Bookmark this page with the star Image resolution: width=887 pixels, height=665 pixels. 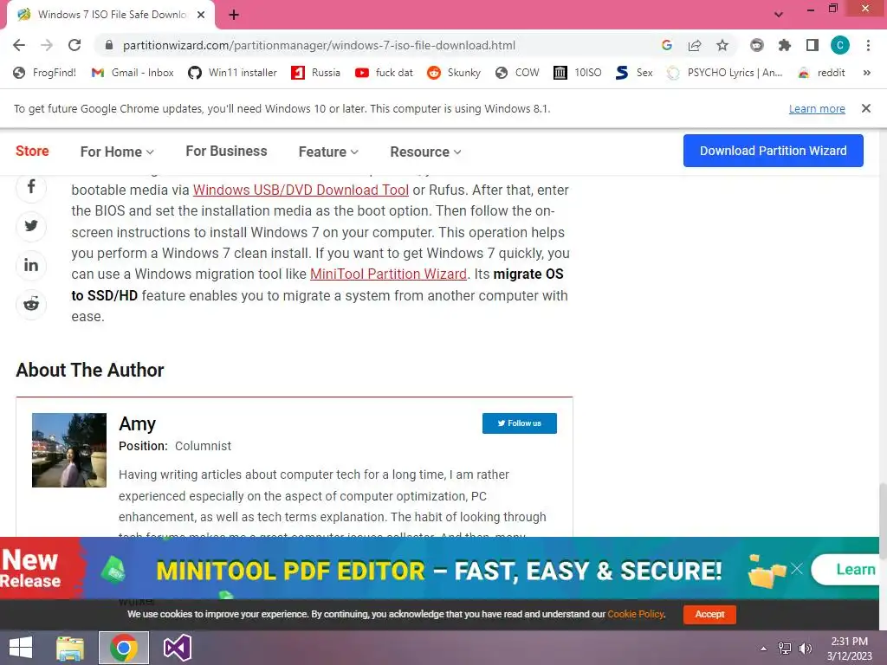coord(722,45)
